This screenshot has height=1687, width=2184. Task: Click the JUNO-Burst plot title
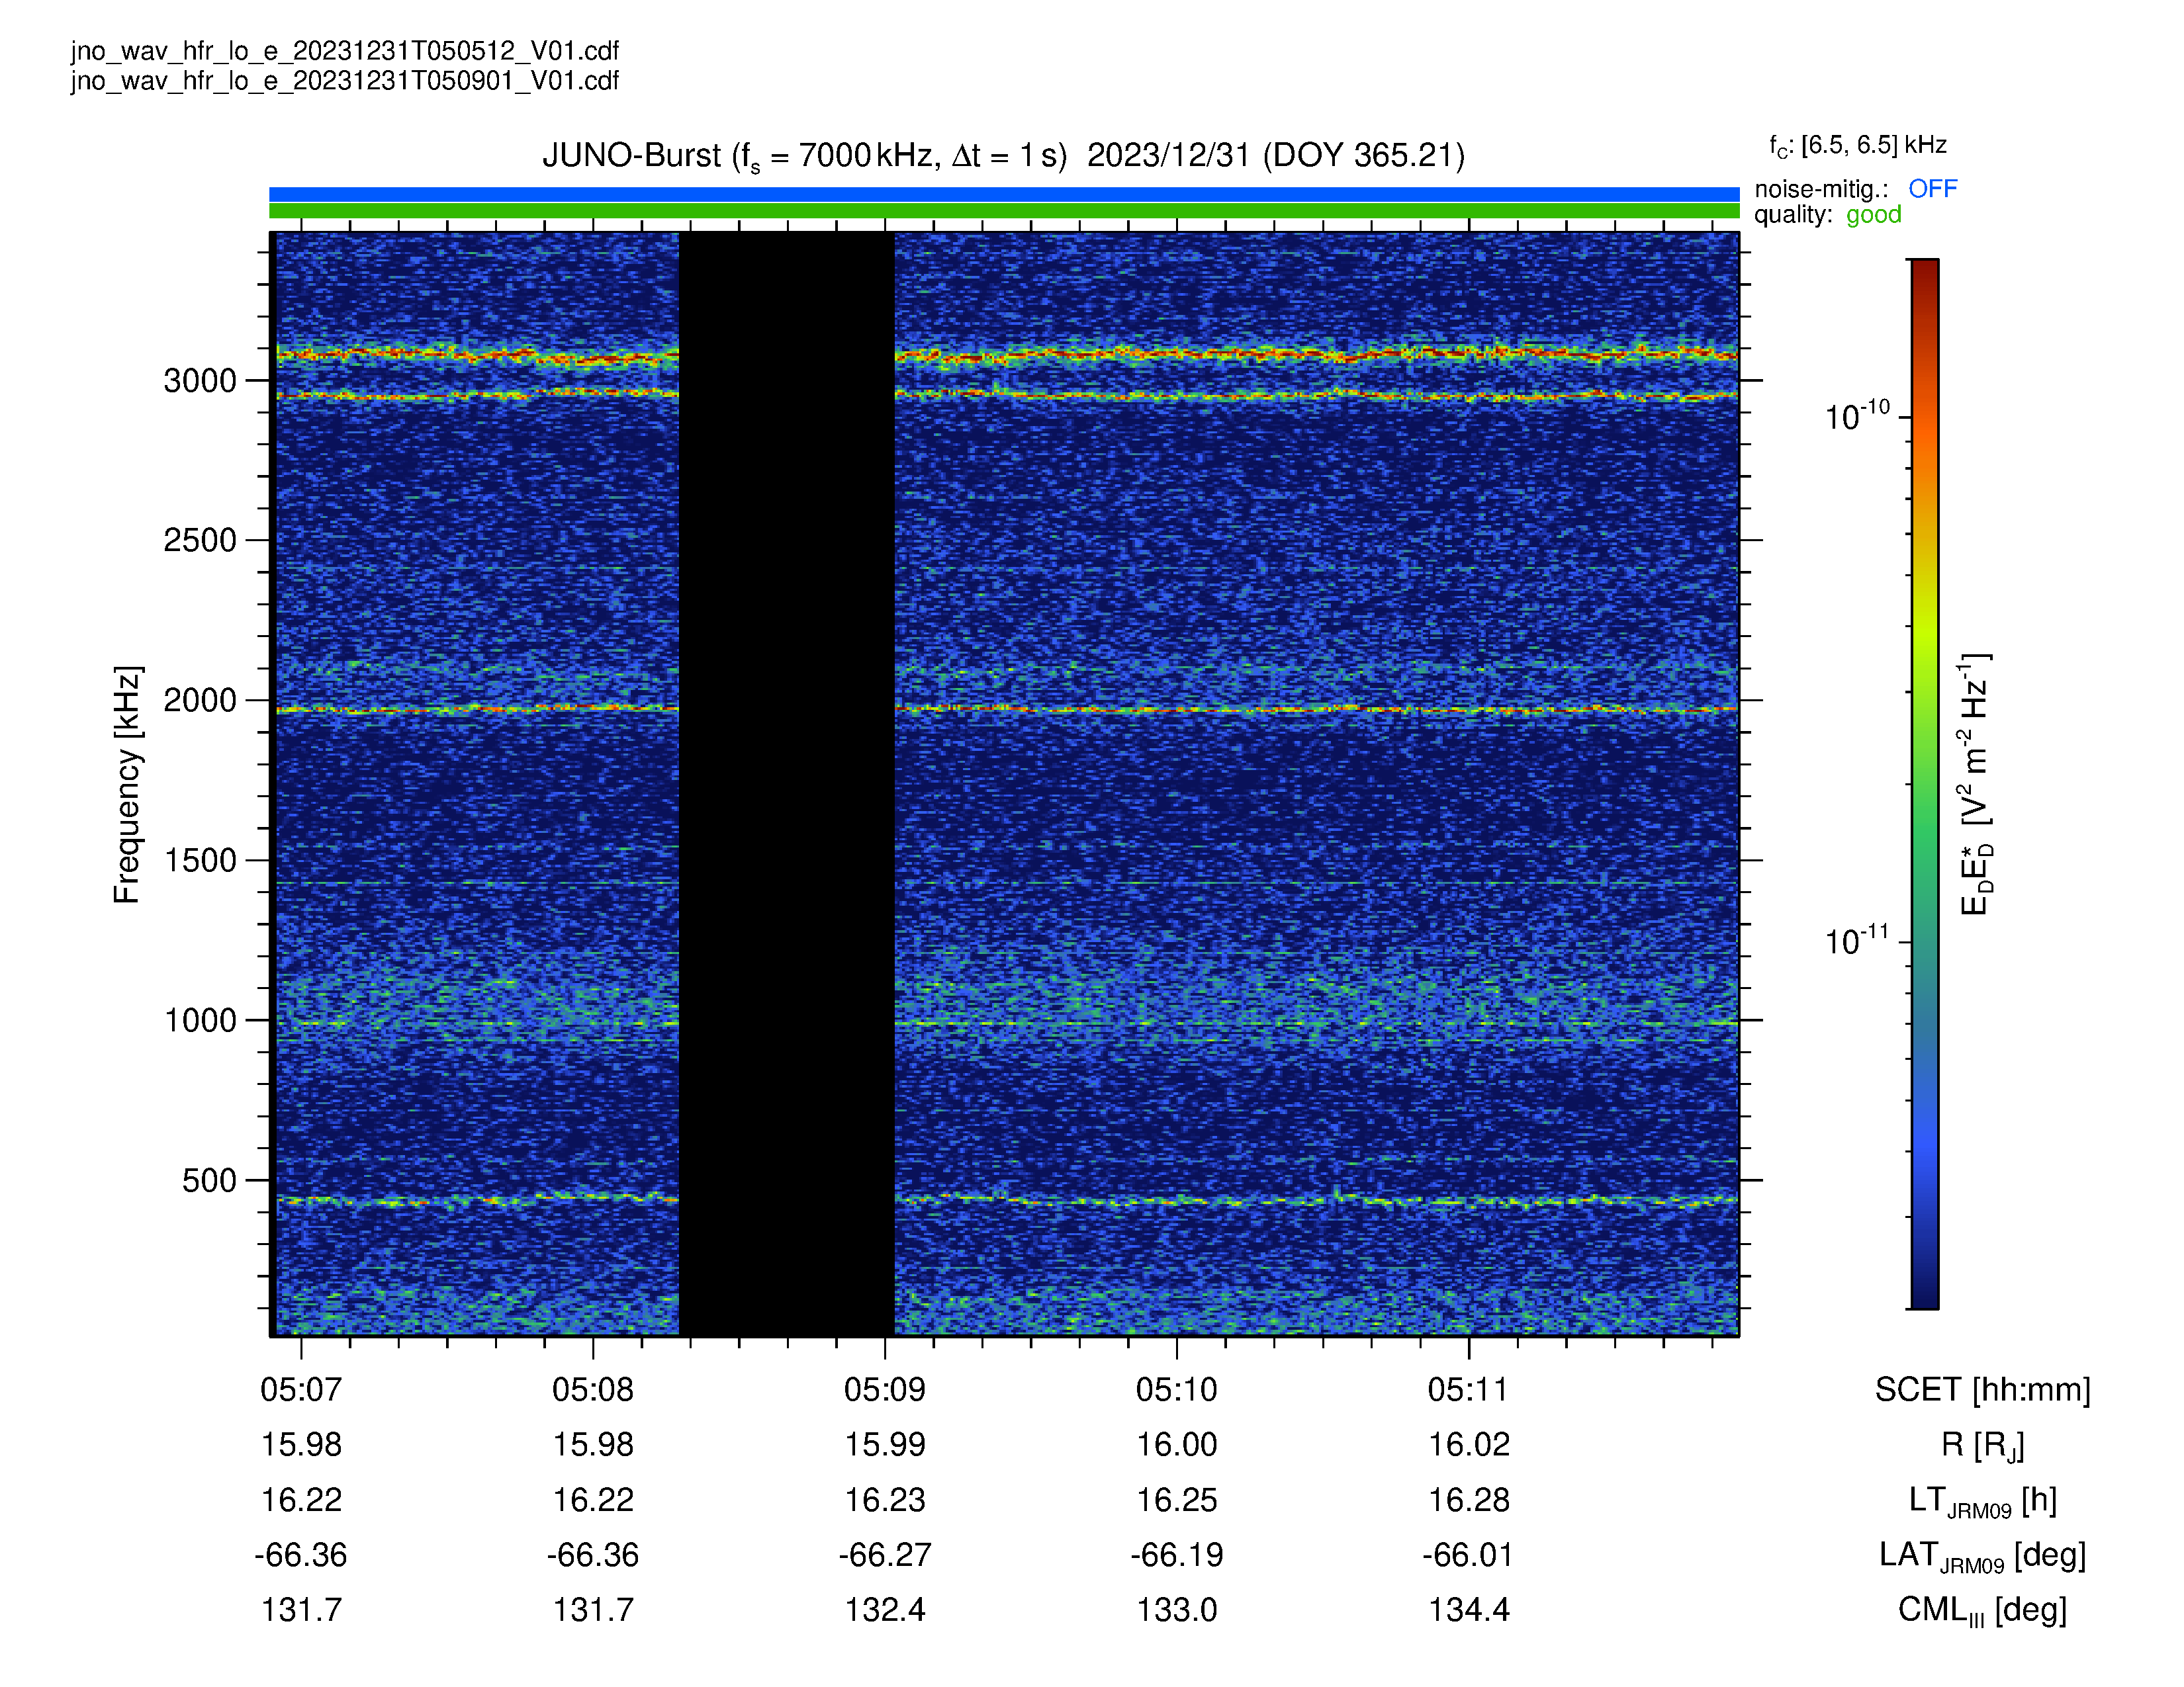tap(1003, 156)
